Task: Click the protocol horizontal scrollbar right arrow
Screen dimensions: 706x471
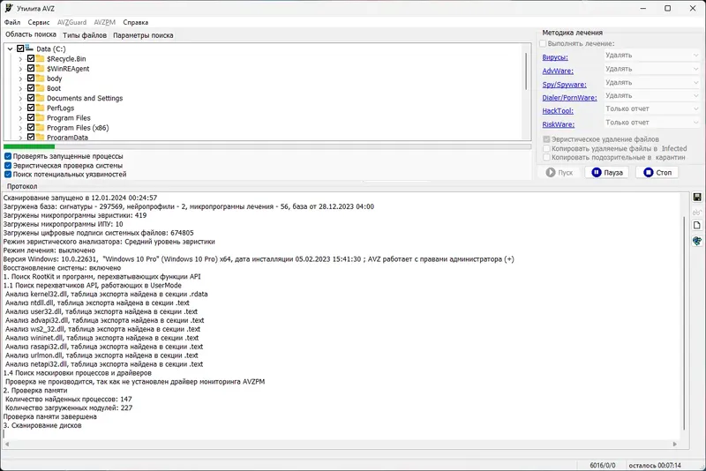Action: pos(674,444)
